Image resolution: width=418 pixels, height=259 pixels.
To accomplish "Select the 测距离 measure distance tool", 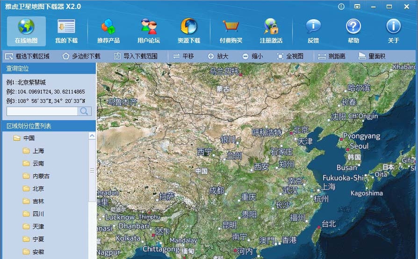I will click(x=332, y=56).
